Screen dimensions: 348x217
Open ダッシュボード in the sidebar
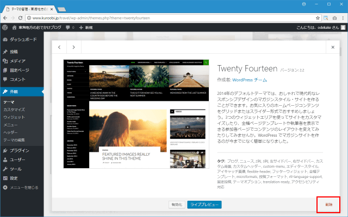[23, 40]
